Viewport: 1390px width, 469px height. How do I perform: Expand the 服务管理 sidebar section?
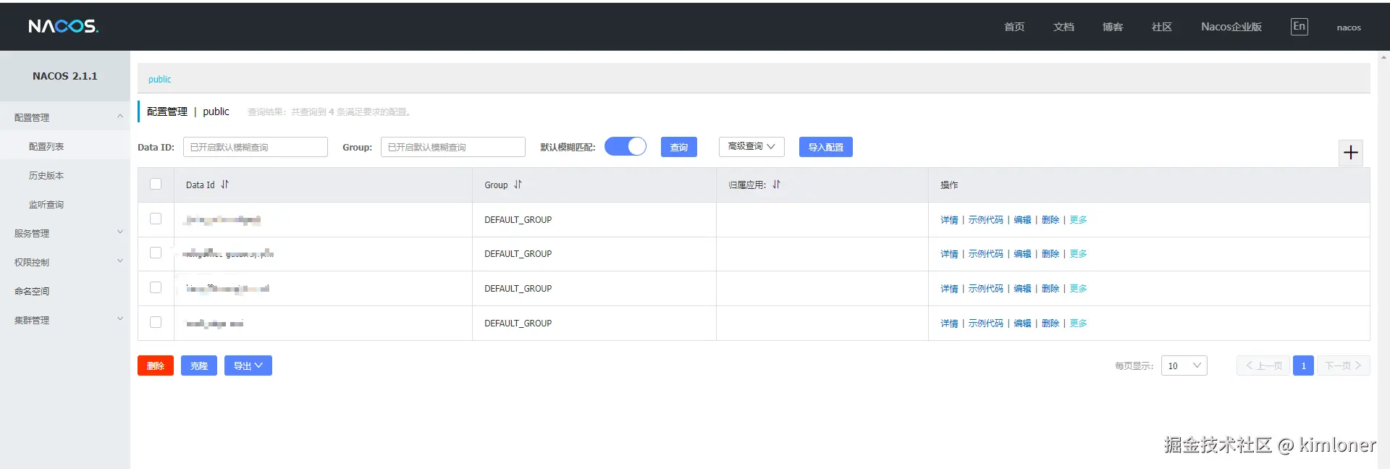pyautogui.click(x=65, y=232)
